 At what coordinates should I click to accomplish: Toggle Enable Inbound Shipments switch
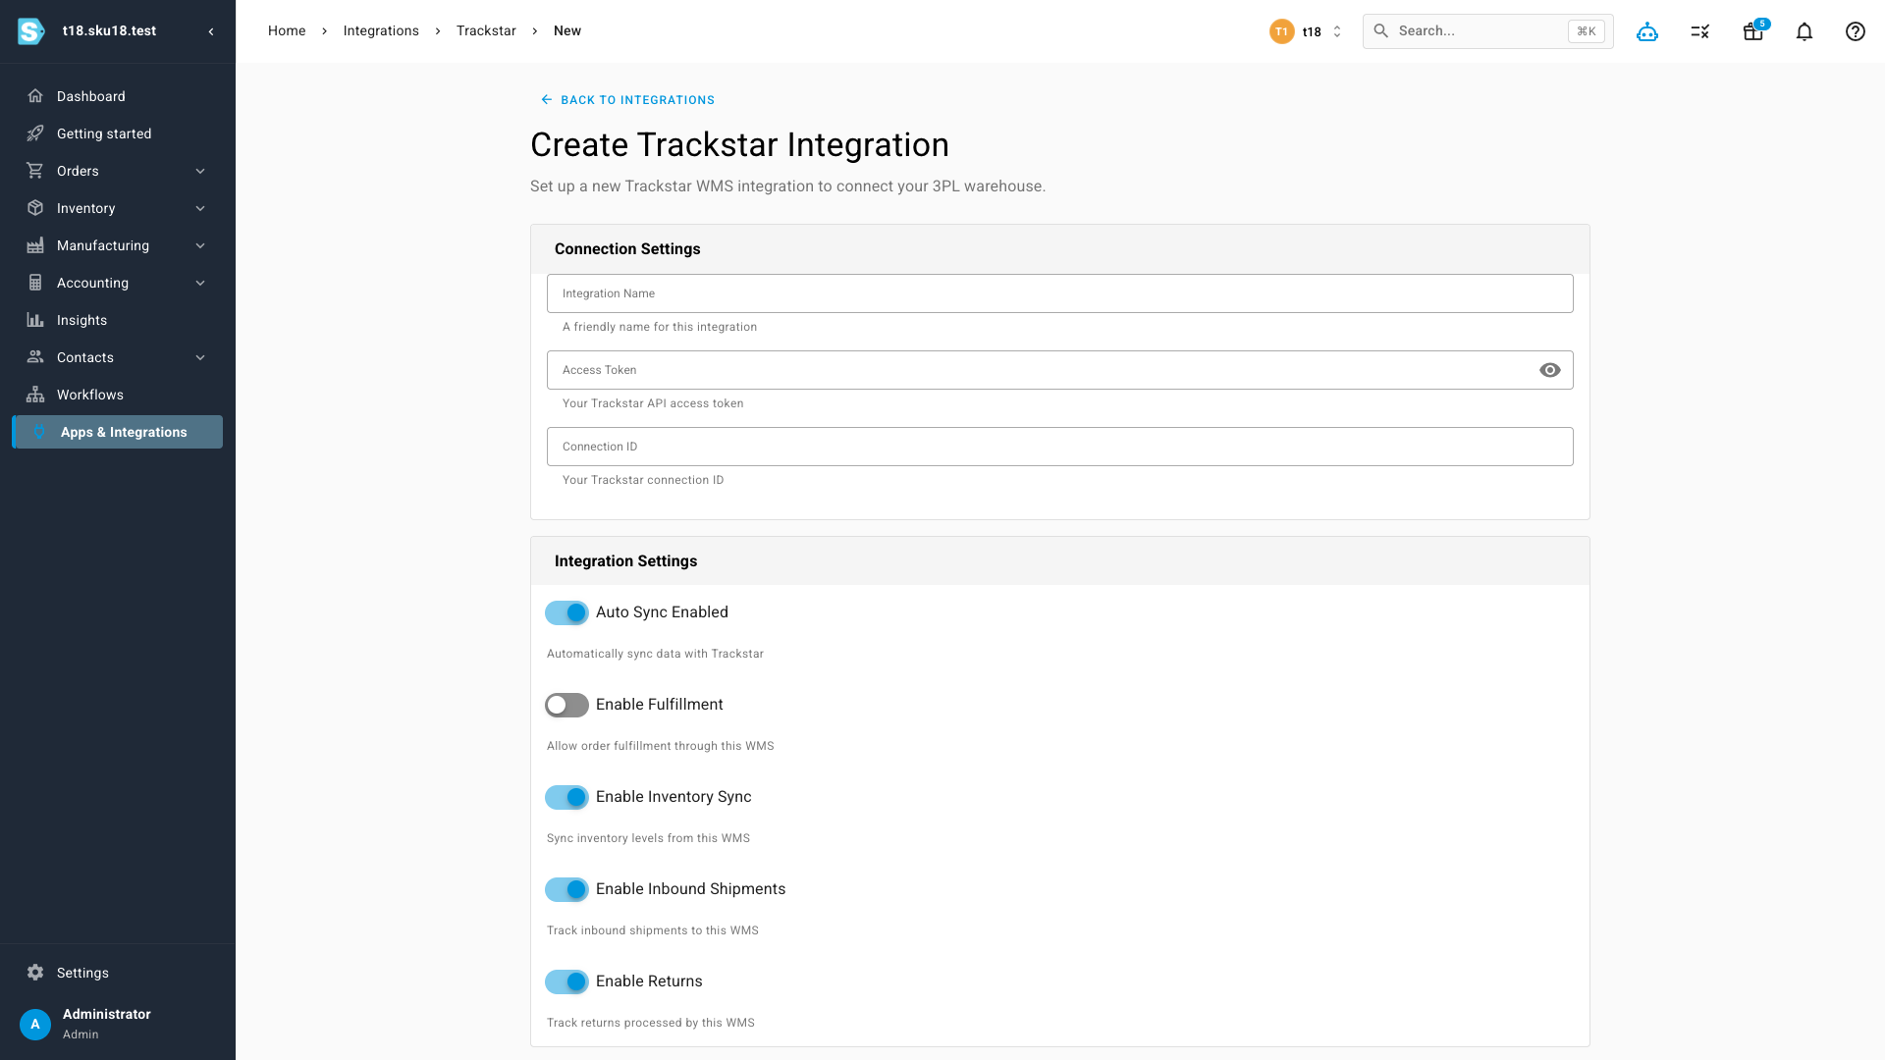566,889
